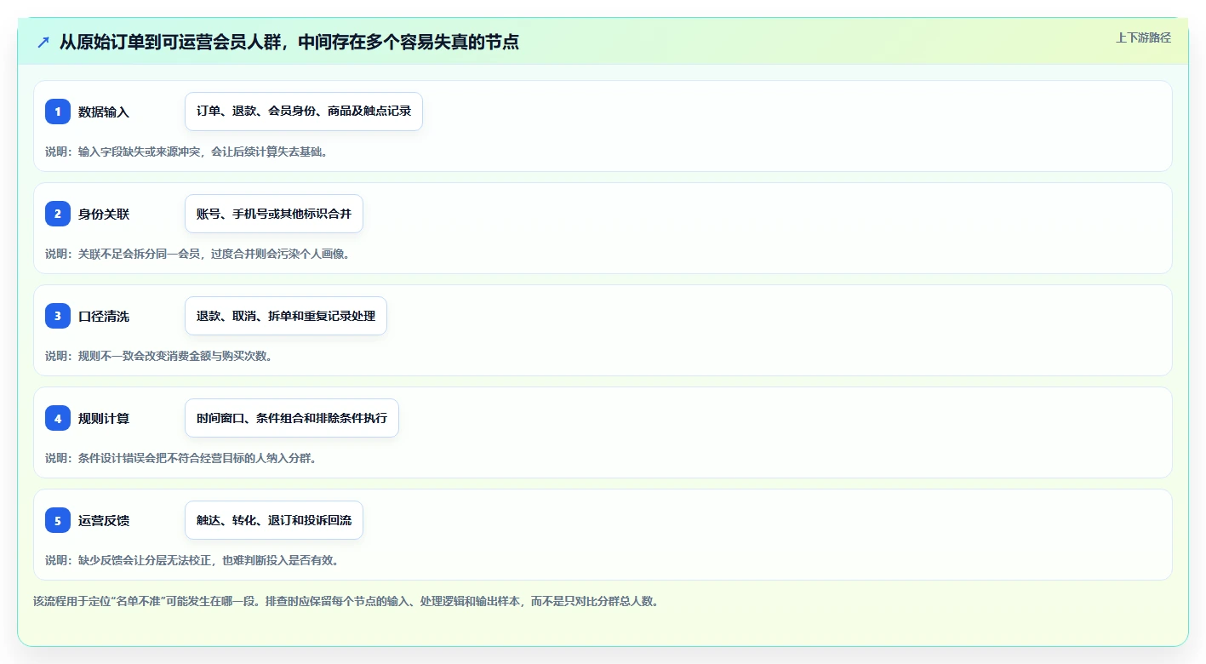
Task: Click the 订单、退款、会员身份、商品及触点记录 chip
Action: point(304,112)
